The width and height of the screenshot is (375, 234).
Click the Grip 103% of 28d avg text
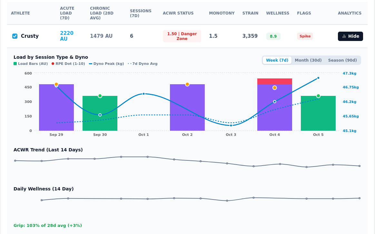click(x=48, y=226)
